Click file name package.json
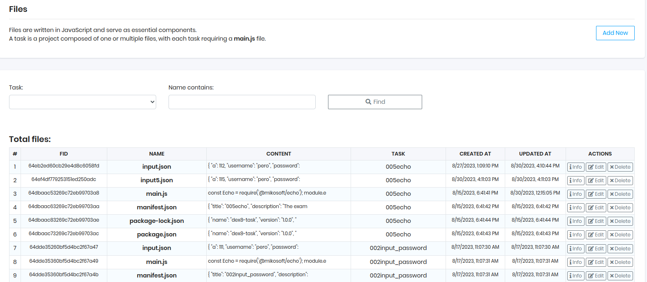The width and height of the screenshot is (647, 282). [x=157, y=234]
